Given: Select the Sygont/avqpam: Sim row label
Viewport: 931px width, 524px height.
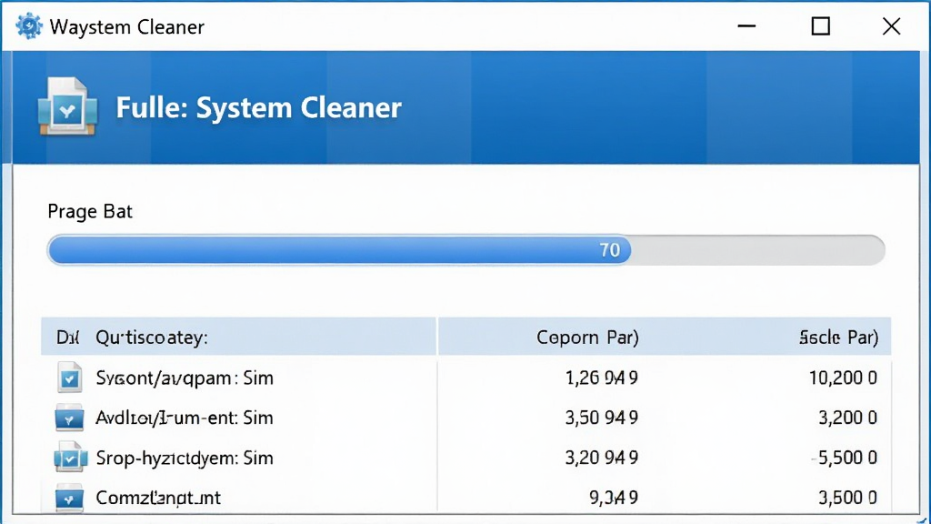Looking at the screenshot, I should 185,378.
